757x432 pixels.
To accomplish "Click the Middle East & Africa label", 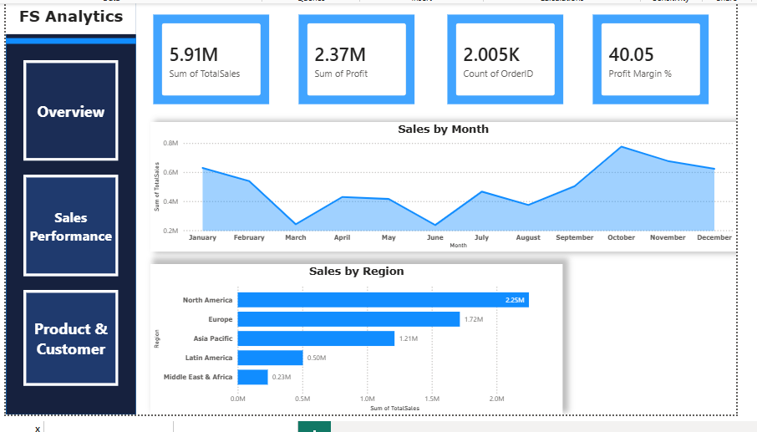I will 198,377.
